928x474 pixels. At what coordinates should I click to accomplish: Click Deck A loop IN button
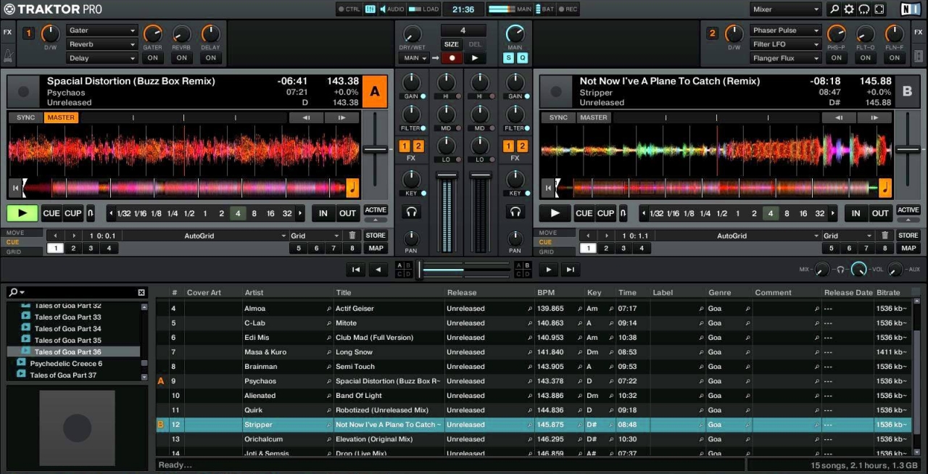point(323,213)
